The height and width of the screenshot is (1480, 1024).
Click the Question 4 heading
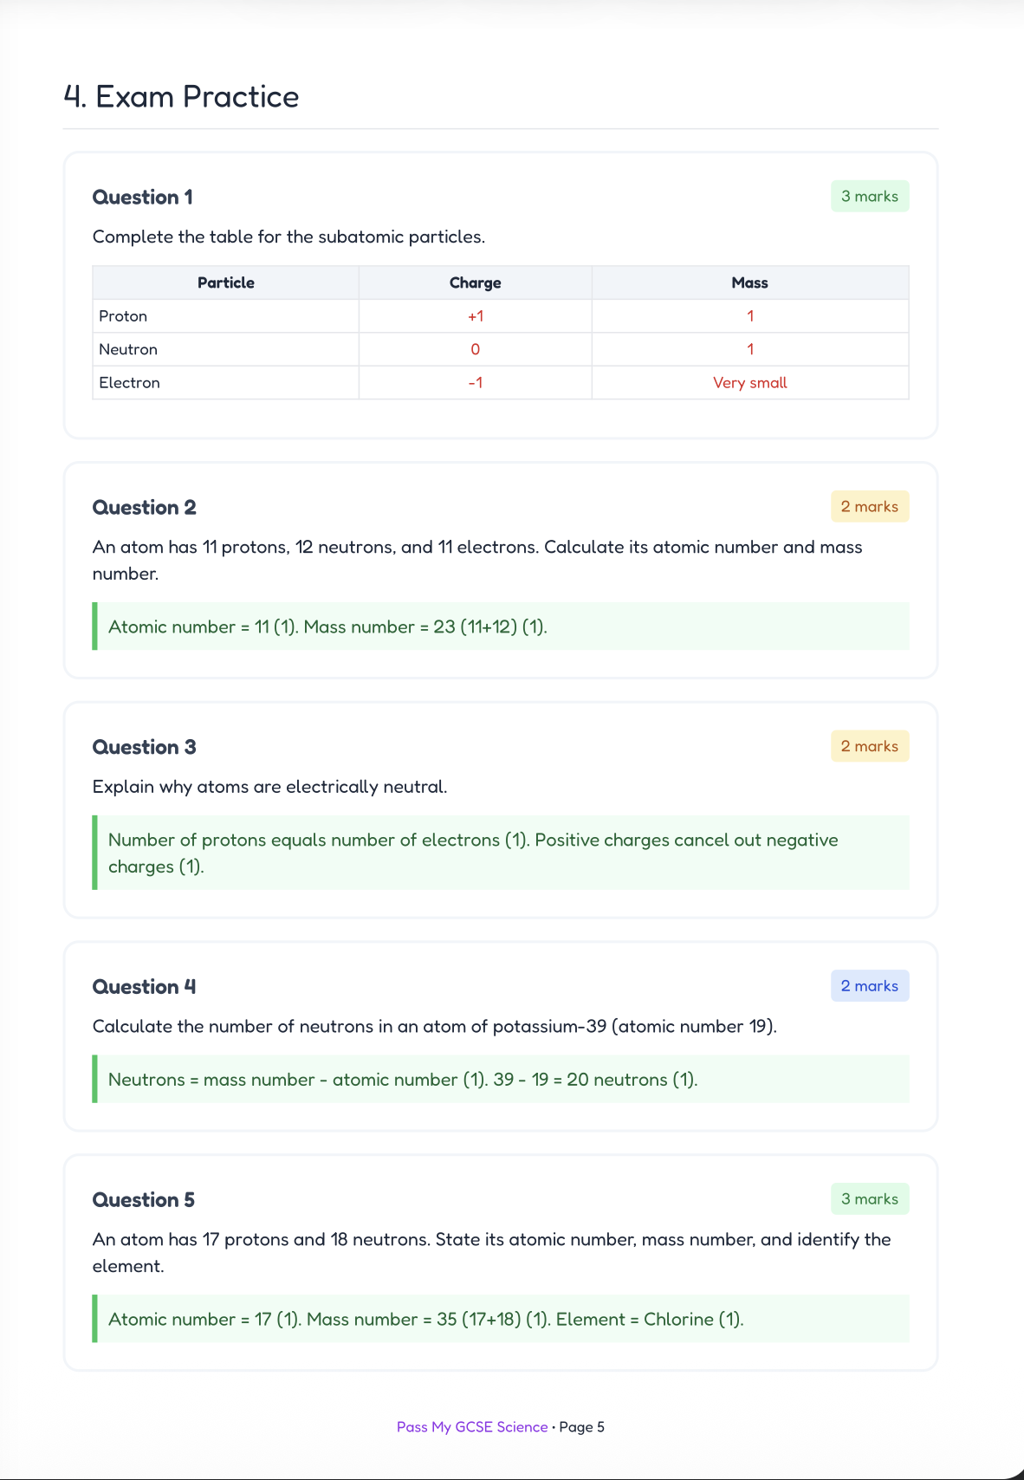(144, 987)
